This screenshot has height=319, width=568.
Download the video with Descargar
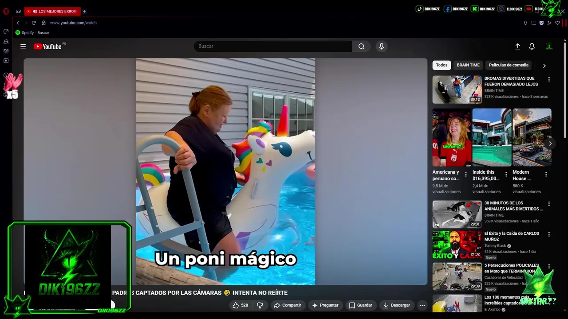(x=396, y=305)
